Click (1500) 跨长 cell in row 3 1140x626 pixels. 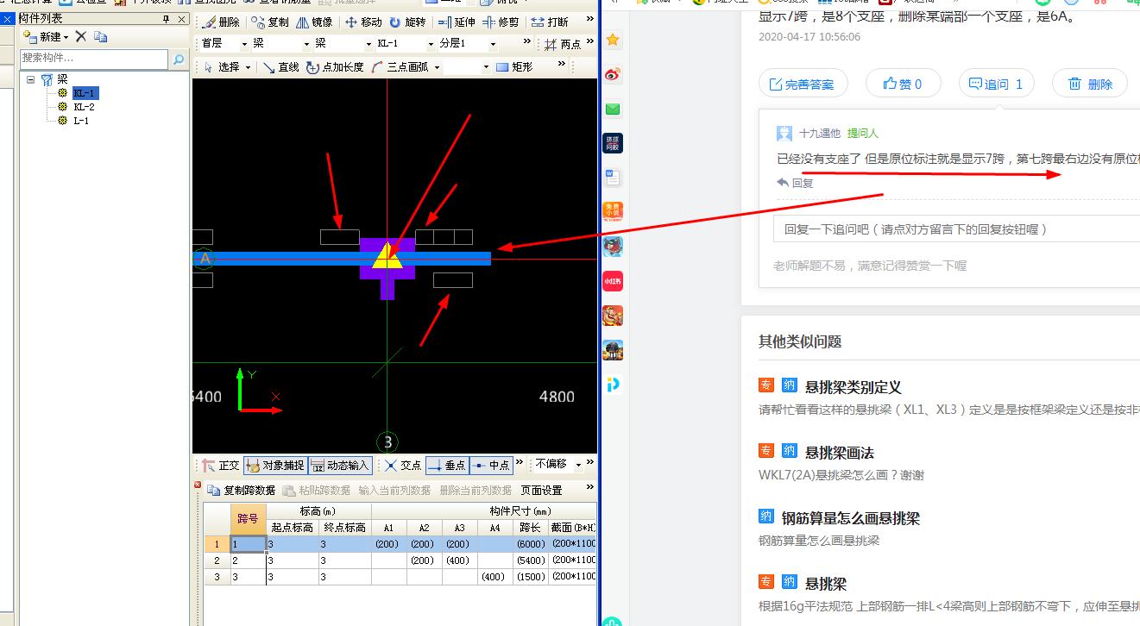coord(530,577)
